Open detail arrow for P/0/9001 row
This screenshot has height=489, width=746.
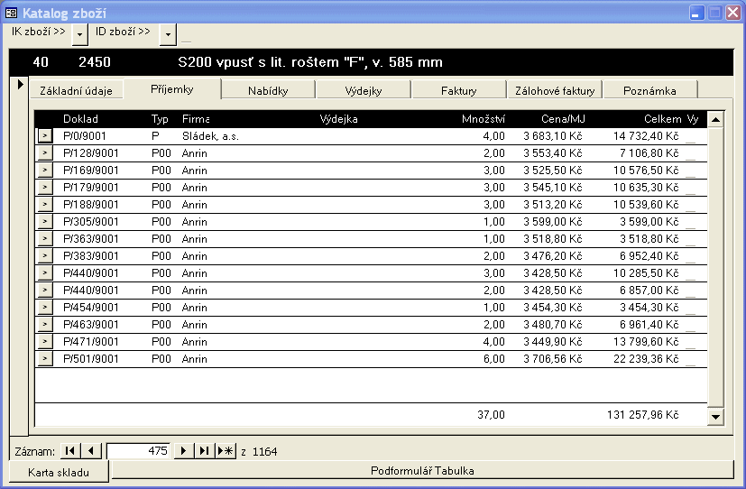(x=44, y=136)
